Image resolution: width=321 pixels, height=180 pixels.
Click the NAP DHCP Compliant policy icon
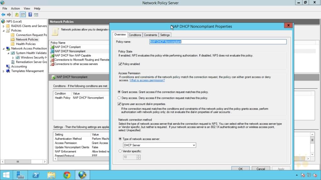(x=52, y=47)
